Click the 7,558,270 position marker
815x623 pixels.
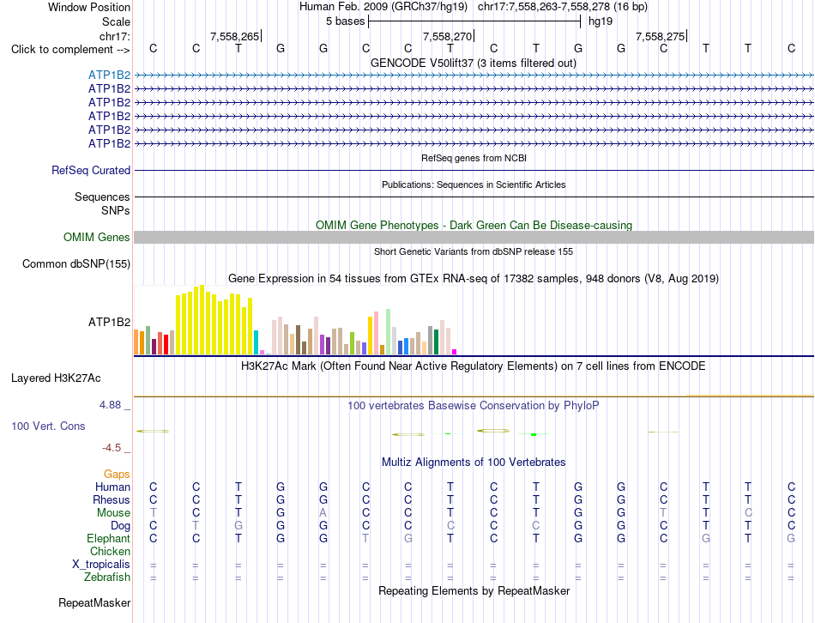point(448,36)
